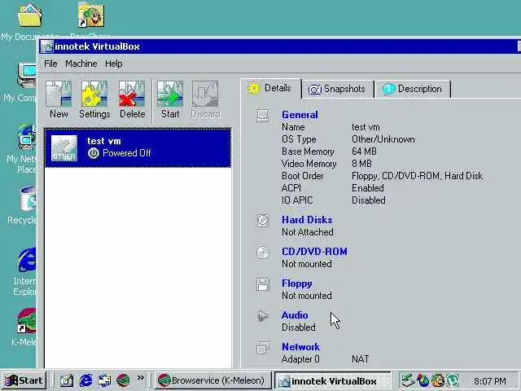Click the 8:07 PM taskbar clock
The image size is (521, 391).
click(490, 381)
